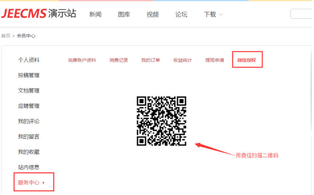314x195 pixels.
Task: Expand the 下载 dropdown chevron
Action: pyautogui.click(x=221, y=15)
